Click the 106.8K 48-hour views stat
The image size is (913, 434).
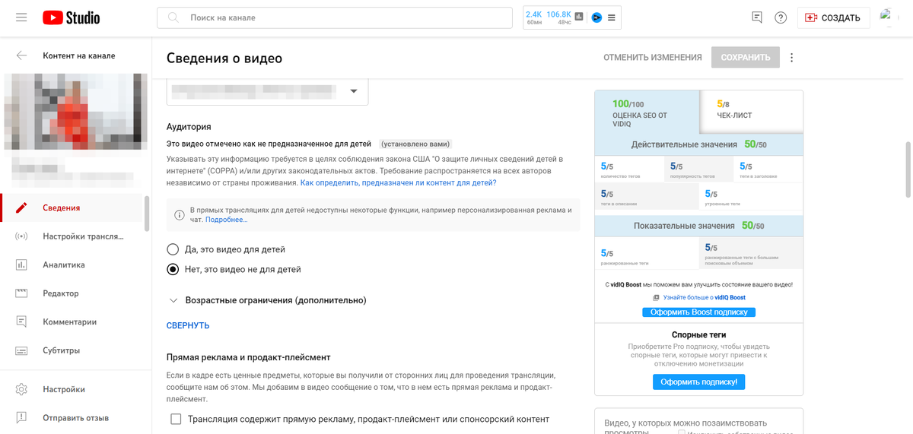558,17
